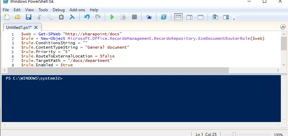288x136 pixels.
Task: Show script pane maximized layout icon
Action: point(201,17)
